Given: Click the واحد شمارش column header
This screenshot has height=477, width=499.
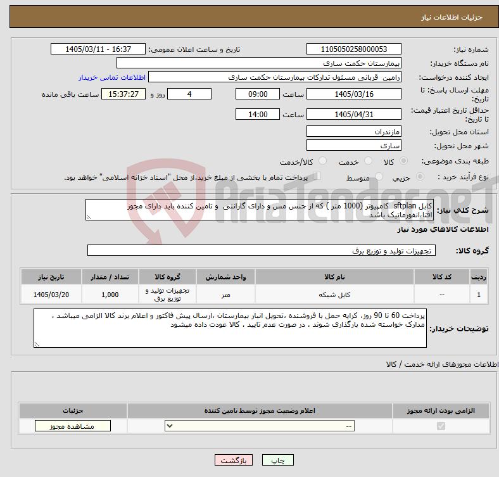Looking at the screenshot, I should pyautogui.click(x=225, y=277).
